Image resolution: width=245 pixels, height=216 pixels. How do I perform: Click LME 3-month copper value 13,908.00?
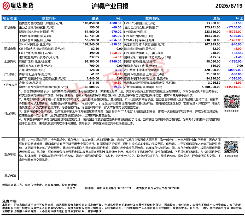(x=213, y=23)
